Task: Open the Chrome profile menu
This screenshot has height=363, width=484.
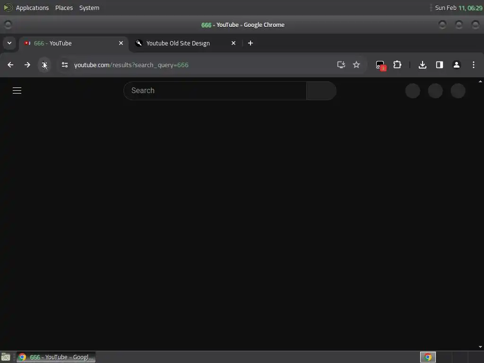Action: point(457,65)
